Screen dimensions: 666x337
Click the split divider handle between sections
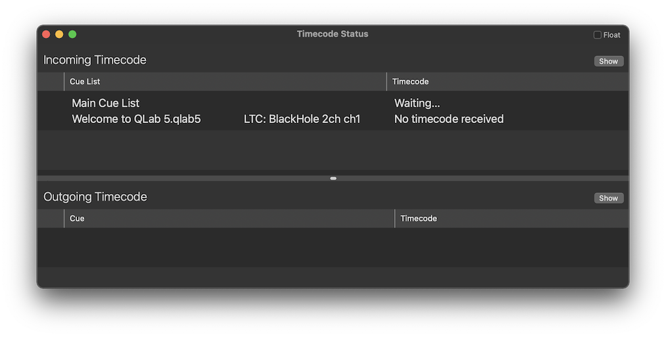point(333,178)
